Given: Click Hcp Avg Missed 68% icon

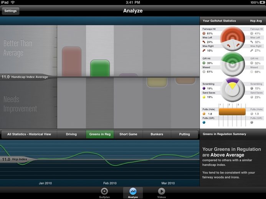Looking at the screenshot, I should pyautogui.click(x=252, y=72).
